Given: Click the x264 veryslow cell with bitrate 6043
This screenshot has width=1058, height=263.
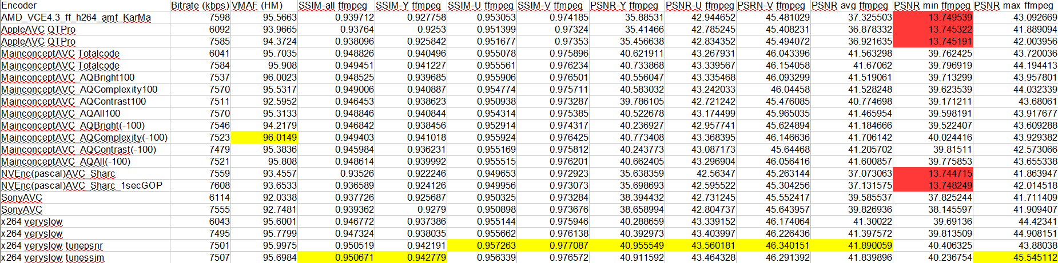Looking at the screenshot, I should click(85, 222).
